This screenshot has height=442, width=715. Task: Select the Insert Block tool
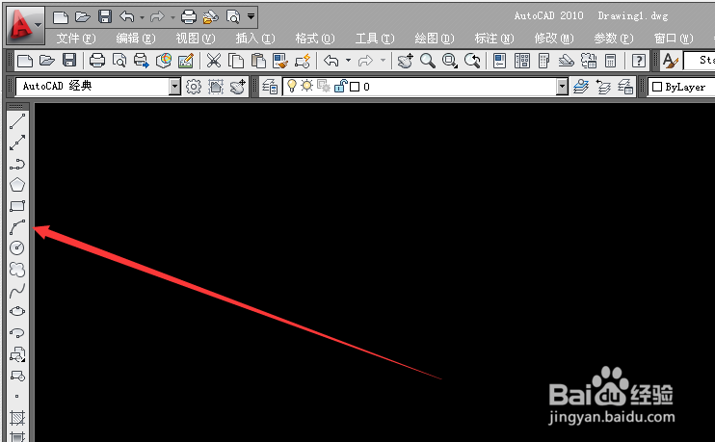(17, 354)
